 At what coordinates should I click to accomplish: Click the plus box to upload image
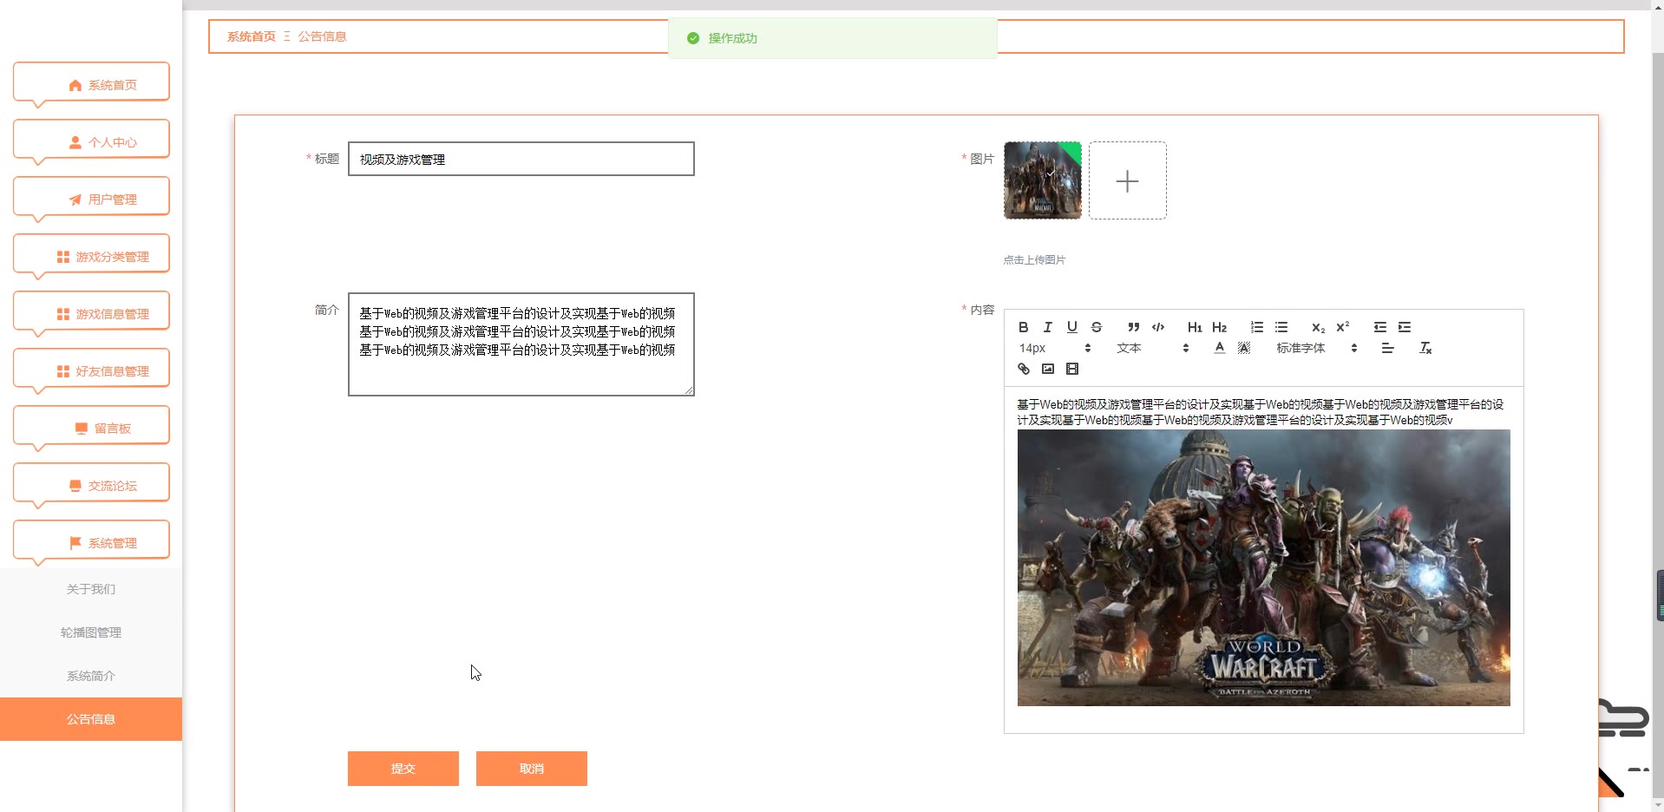coord(1128,180)
